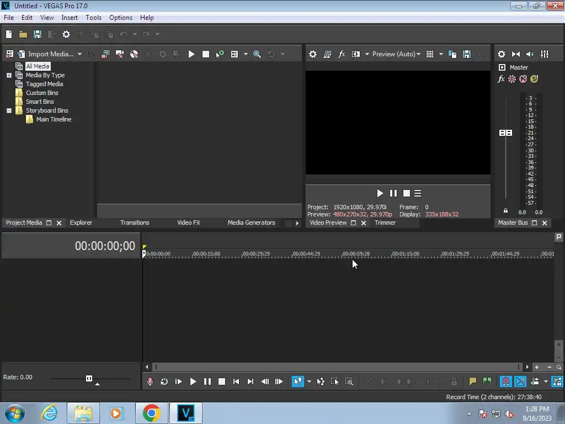This screenshot has width=565, height=424.
Task: Toggle preview on external monitor icon
Action: point(327,54)
